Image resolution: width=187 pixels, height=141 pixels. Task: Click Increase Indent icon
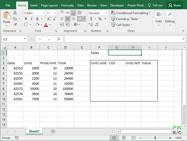click(68, 25)
